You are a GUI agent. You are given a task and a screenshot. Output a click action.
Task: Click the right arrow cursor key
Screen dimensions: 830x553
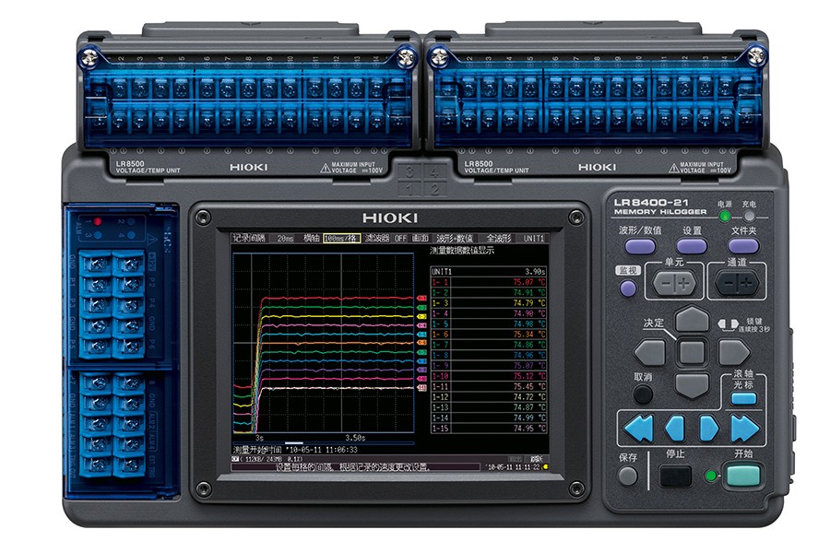coord(734,352)
